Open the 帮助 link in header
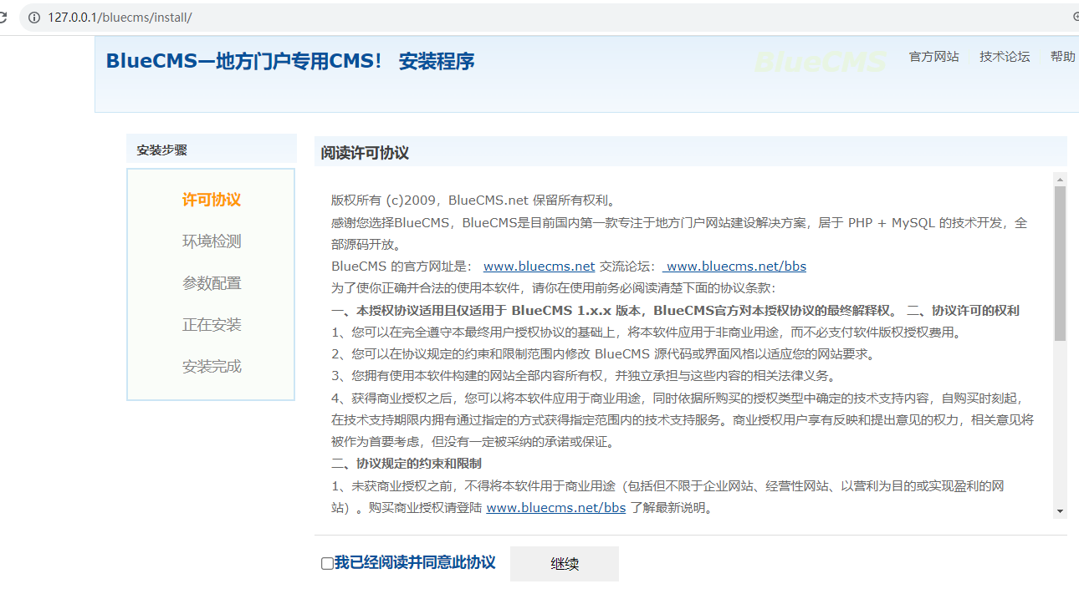Screen dimensions: 1079x594 click(x=1063, y=57)
